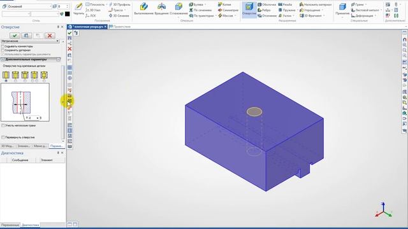This screenshot has height=229, width=408.
Task: Pin the Диагностика panel
Action: 58,153
